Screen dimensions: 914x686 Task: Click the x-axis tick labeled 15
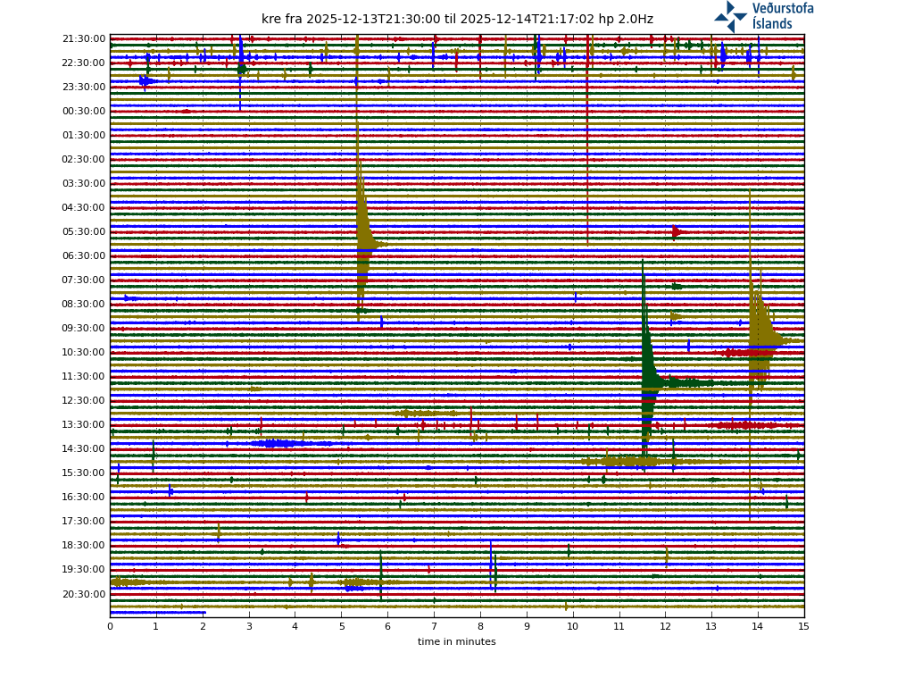tap(803, 627)
